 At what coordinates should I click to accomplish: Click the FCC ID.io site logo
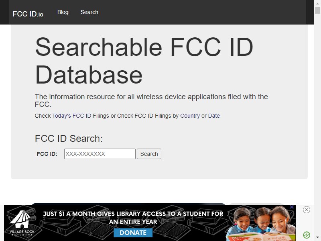pyautogui.click(x=28, y=14)
